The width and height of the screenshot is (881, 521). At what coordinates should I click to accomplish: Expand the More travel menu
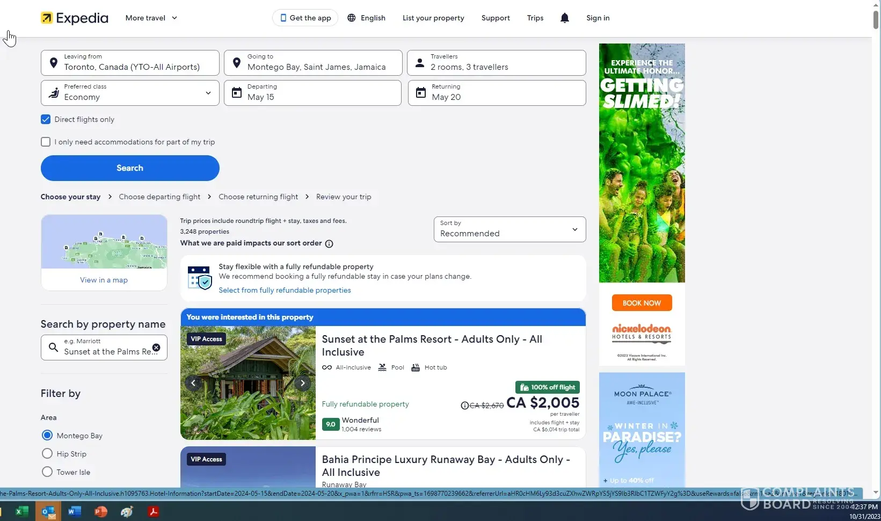151,18
